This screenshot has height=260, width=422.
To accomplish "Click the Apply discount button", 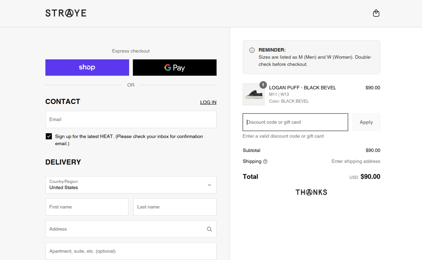I will pos(366,122).
